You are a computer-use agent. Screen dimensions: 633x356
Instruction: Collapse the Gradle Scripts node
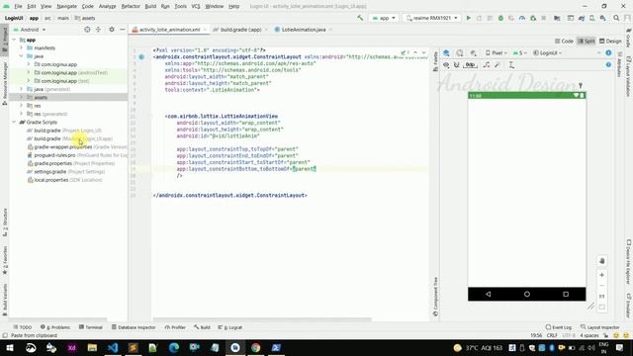point(14,122)
